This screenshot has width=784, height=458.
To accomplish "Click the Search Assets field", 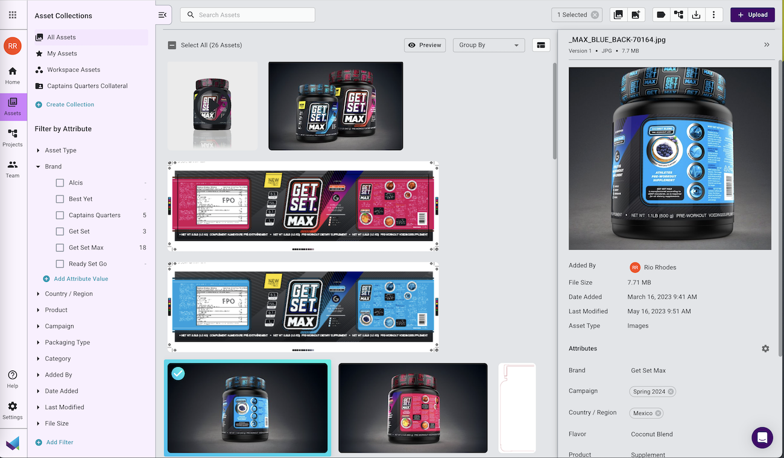I will 248,15.
